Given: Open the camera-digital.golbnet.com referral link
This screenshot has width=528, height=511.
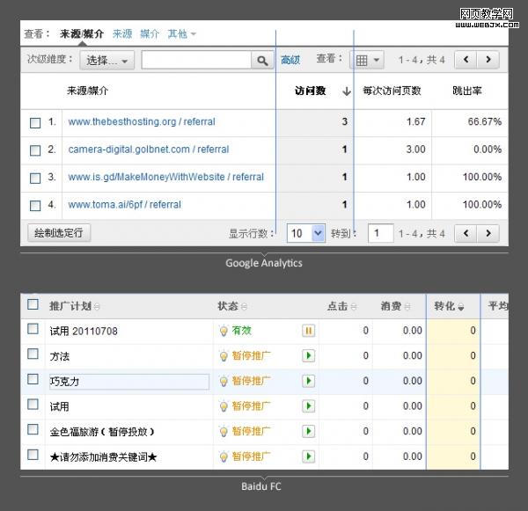Looking at the screenshot, I should pyautogui.click(x=148, y=150).
